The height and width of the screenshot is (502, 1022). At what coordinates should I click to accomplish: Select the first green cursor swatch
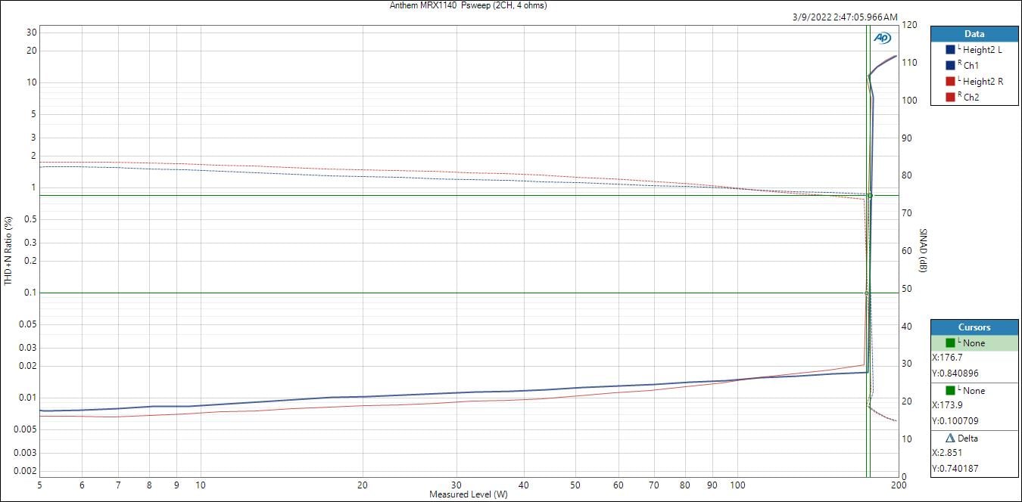950,343
